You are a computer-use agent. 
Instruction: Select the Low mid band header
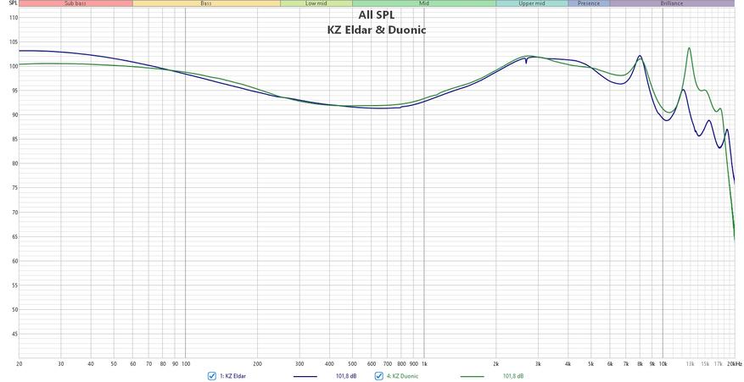pyautogui.click(x=316, y=3)
